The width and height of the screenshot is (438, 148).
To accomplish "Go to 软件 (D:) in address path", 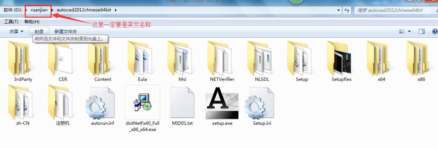I will pyautogui.click(x=13, y=10).
